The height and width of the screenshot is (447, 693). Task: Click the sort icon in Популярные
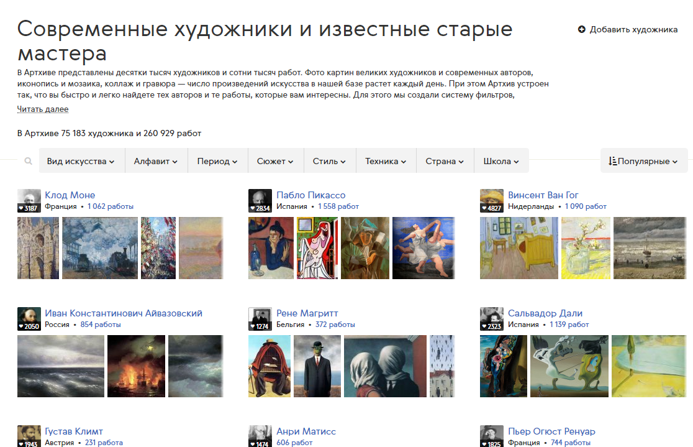[x=612, y=161]
